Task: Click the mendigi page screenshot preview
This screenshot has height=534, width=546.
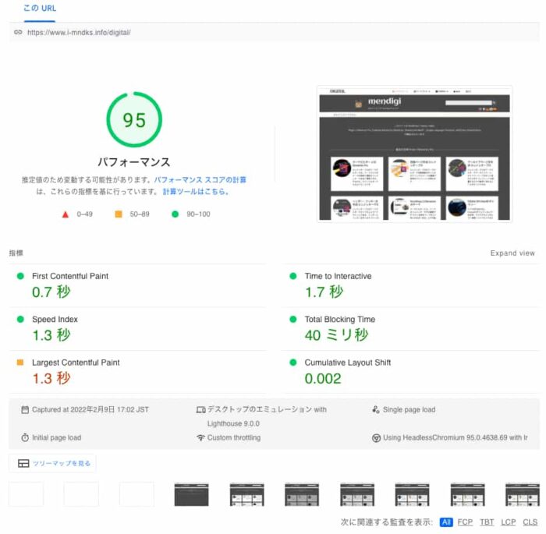Action: [x=414, y=154]
